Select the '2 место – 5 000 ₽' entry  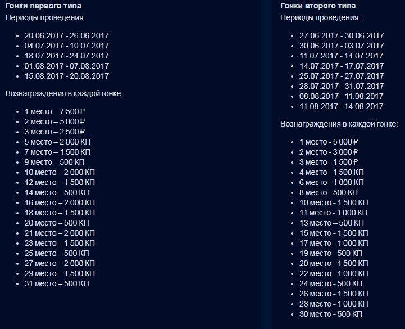coord(54,121)
